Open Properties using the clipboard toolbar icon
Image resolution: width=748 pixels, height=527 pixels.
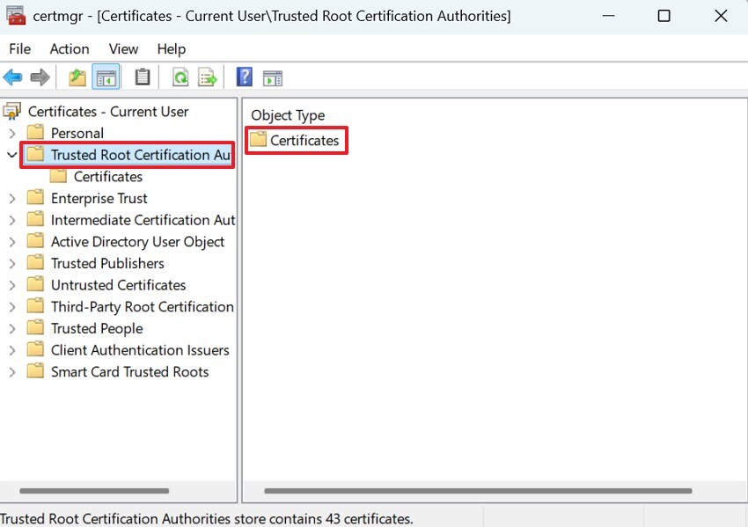point(141,77)
